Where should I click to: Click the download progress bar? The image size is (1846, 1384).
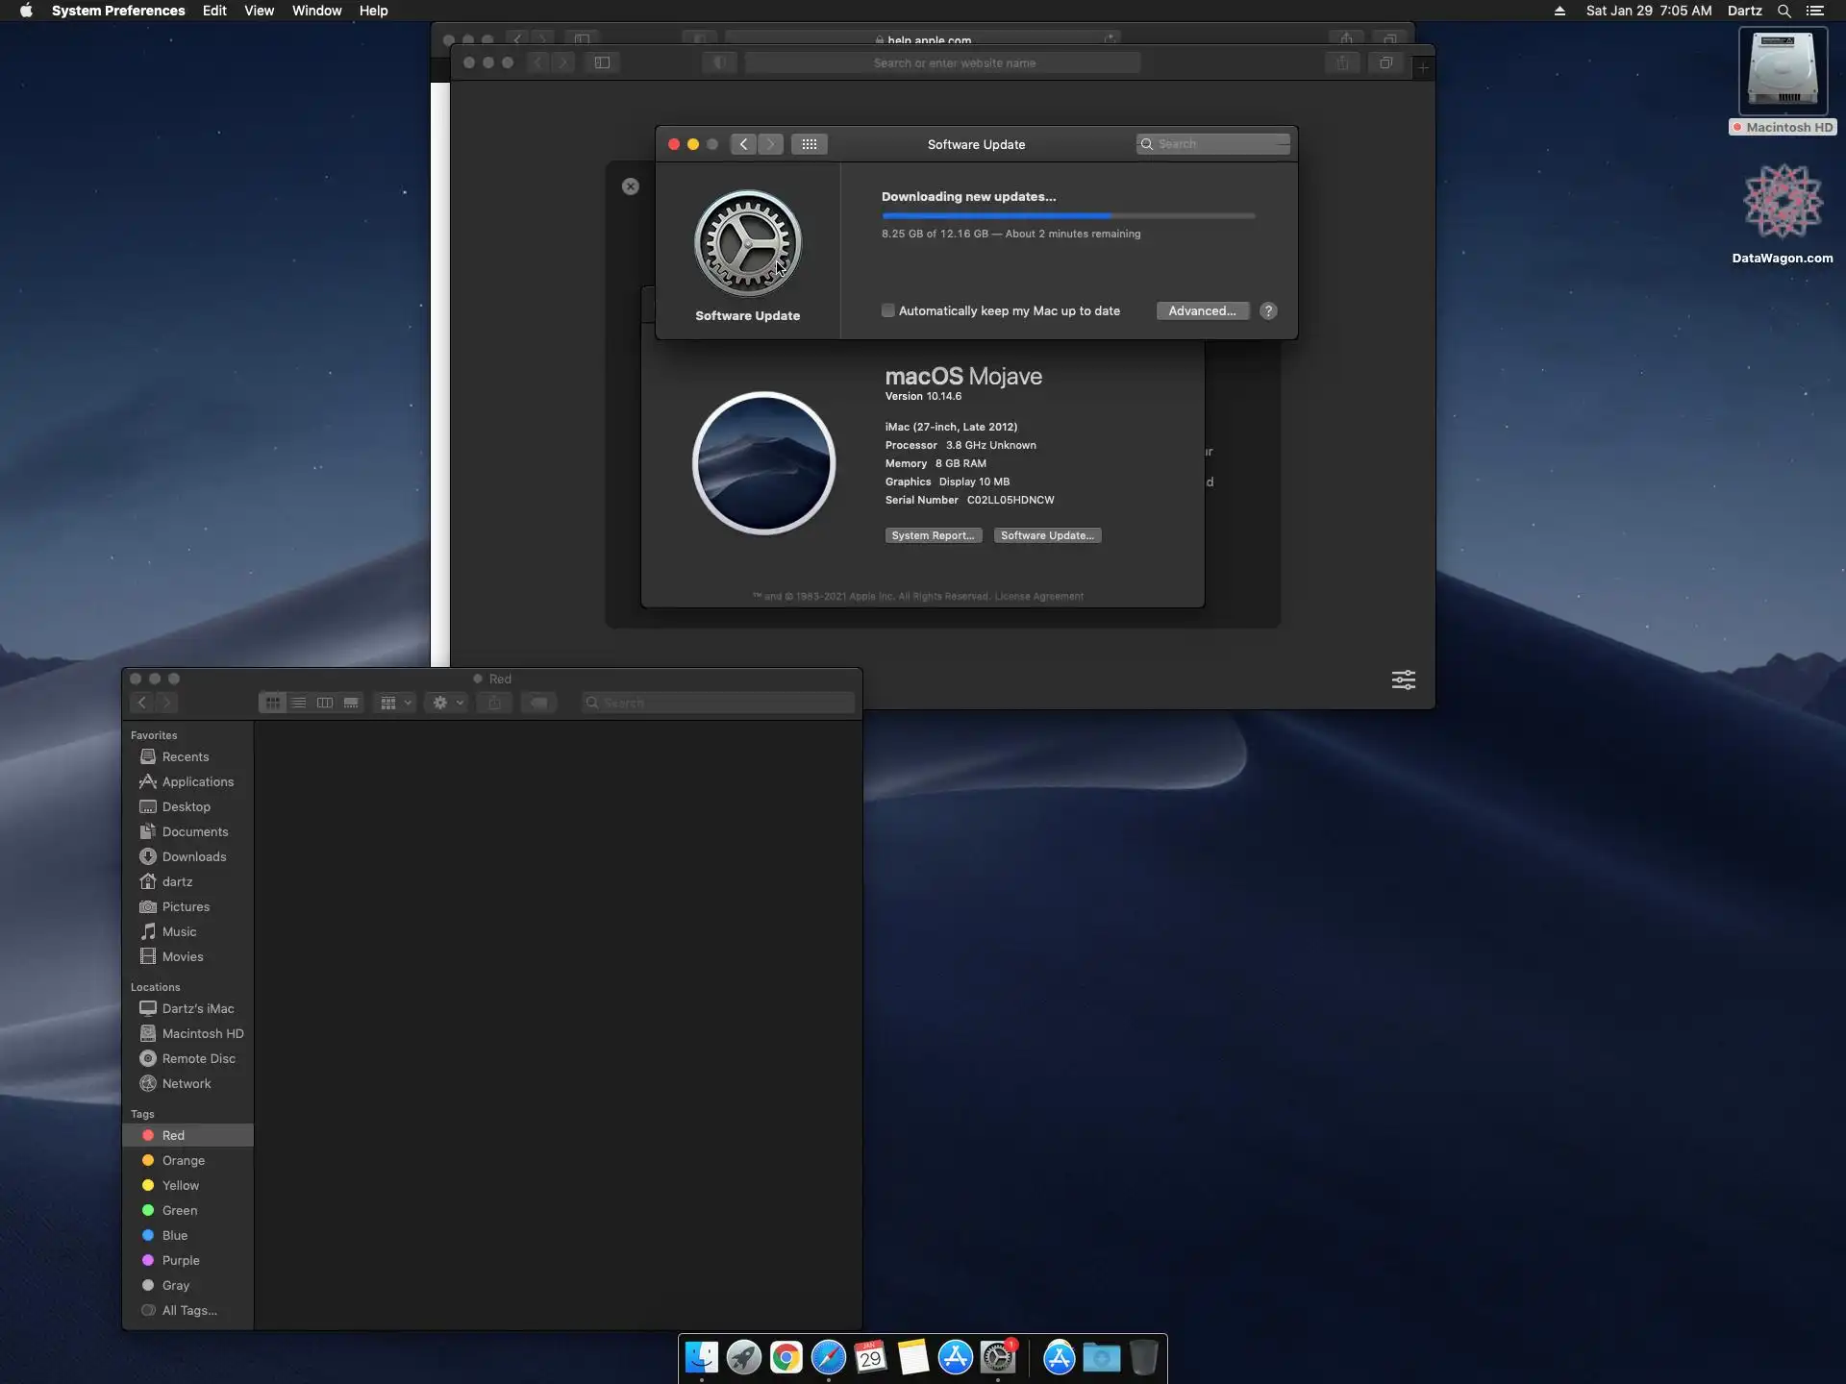coord(1067,215)
